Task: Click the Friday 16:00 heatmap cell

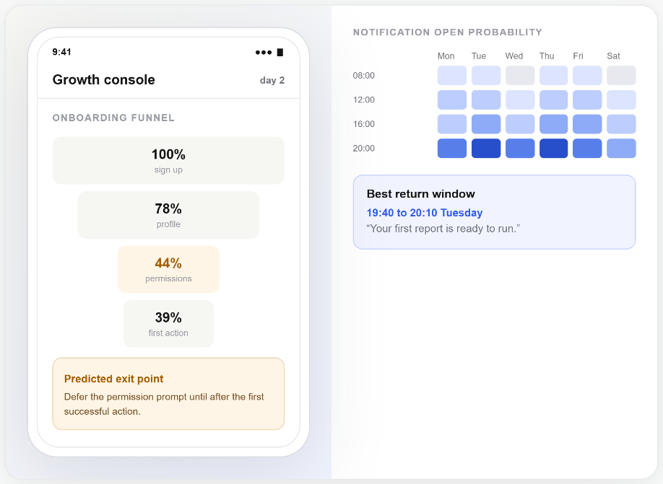Action: point(587,124)
